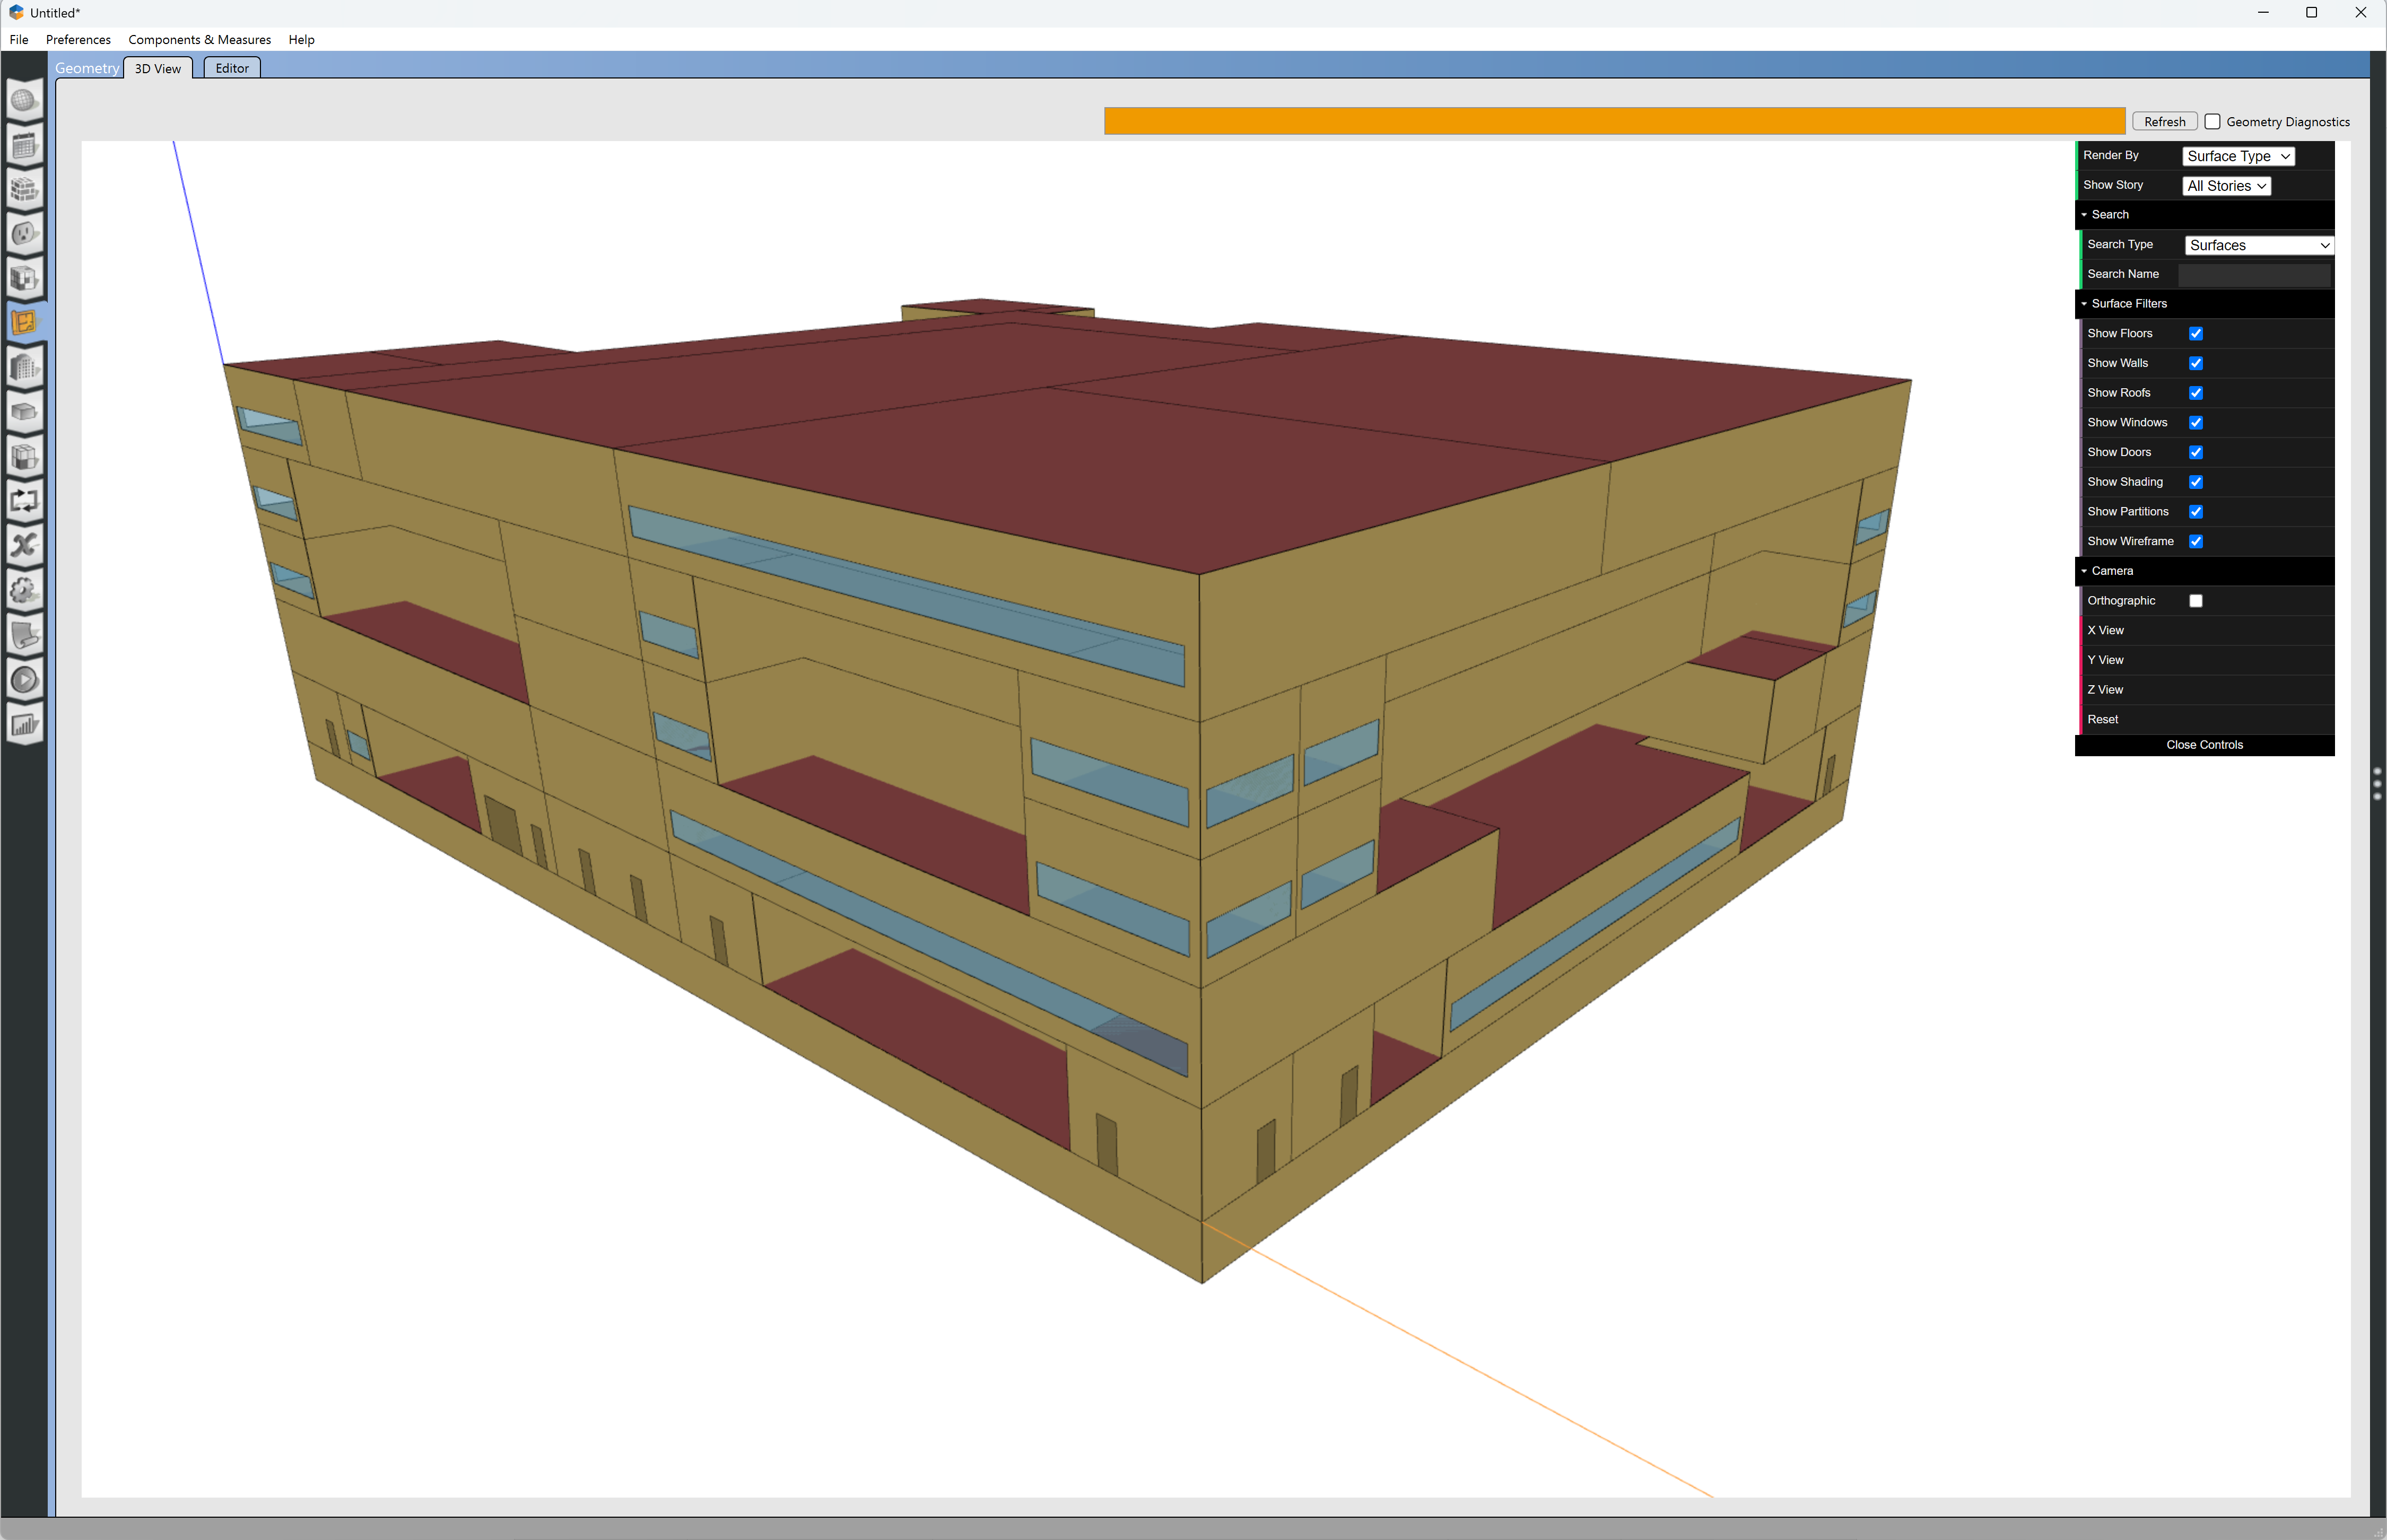Open the Constructions brick wall icon
This screenshot has width=2387, height=1540.
pyautogui.click(x=24, y=190)
